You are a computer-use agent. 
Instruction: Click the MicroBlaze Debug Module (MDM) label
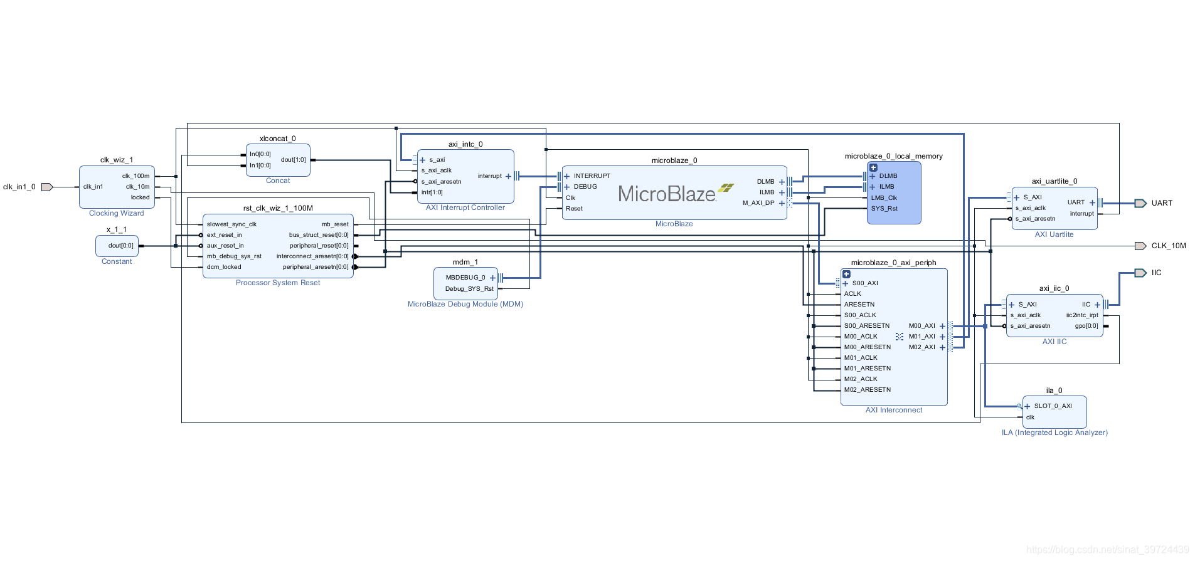click(465, 304)
